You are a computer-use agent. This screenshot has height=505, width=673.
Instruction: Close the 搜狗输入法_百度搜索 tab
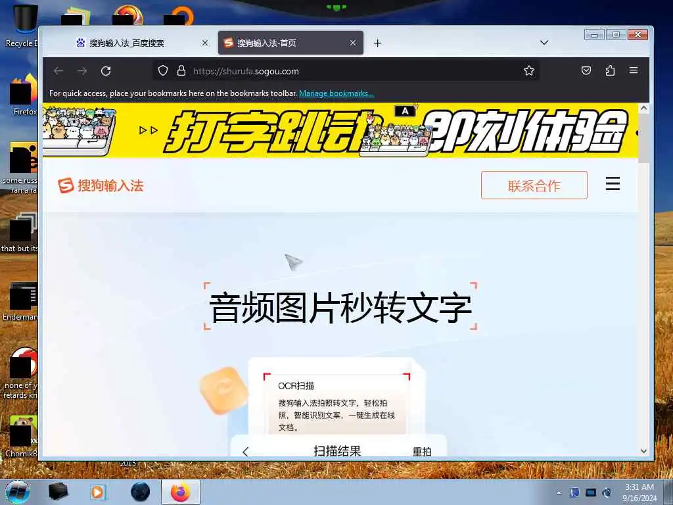coord(205,43)
